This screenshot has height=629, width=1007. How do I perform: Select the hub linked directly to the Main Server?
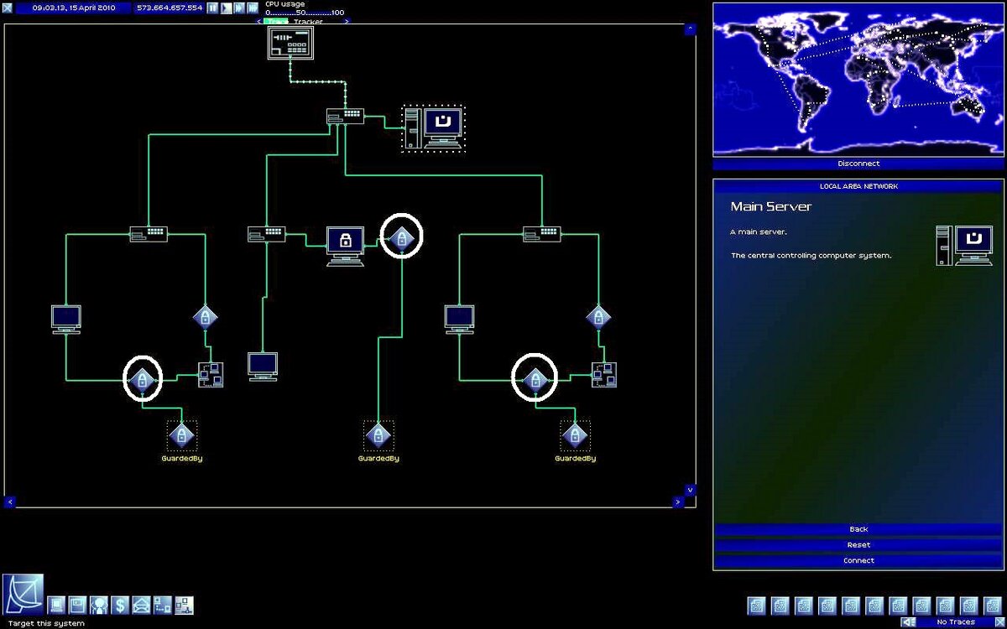345,117
